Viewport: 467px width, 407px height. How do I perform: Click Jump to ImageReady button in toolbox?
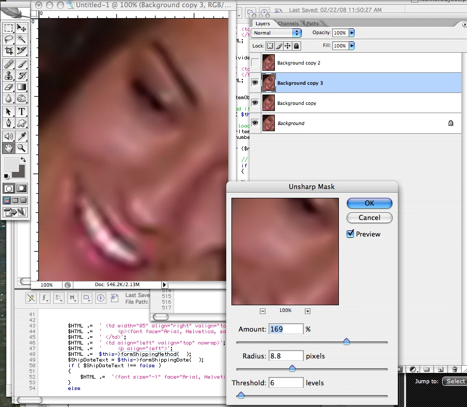tap(15, 212)
